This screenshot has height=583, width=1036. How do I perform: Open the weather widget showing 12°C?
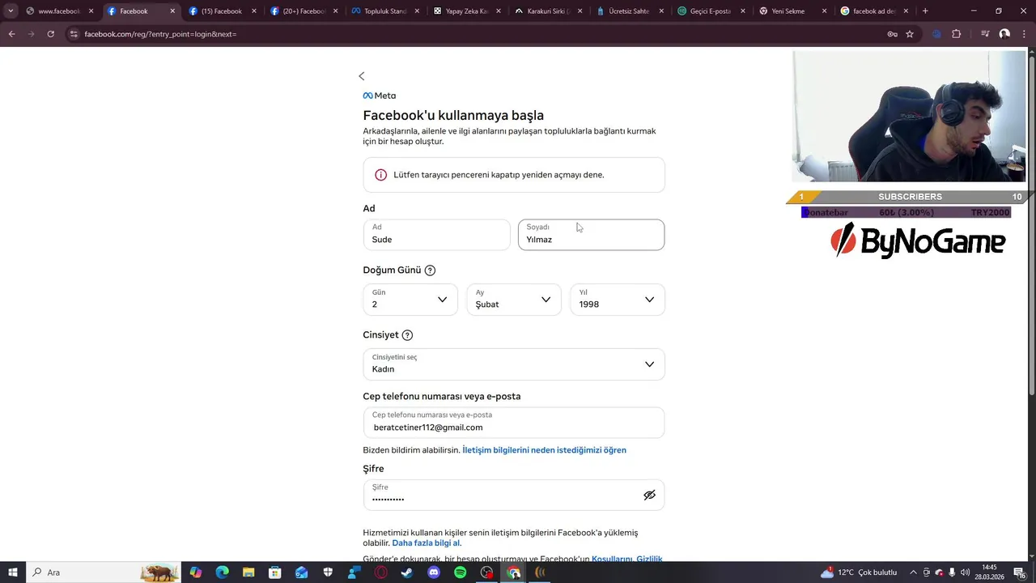point(859,572)
